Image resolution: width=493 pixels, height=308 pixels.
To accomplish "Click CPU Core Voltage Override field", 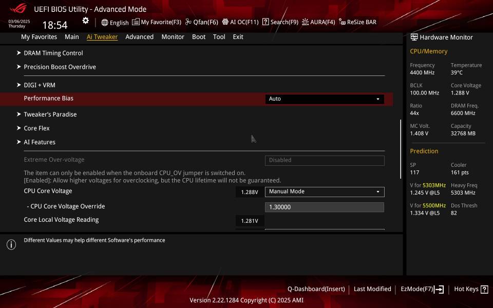I will coord(325,207).
